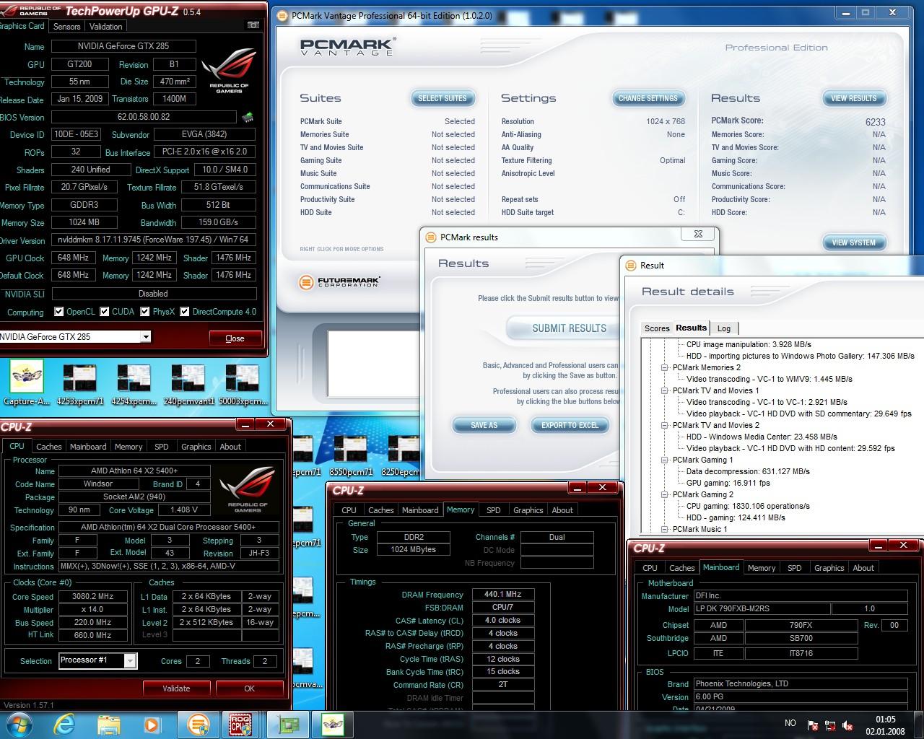The image size is (924, 739).
Task: Open the Caches tab in CPU-Z CPU window
Action: click(x=48, y=447)
